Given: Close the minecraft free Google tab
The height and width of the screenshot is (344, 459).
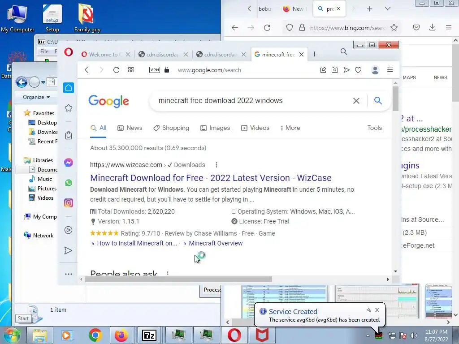Looking at the screenshot, I should pyautogui.click(x=301, y=54).
